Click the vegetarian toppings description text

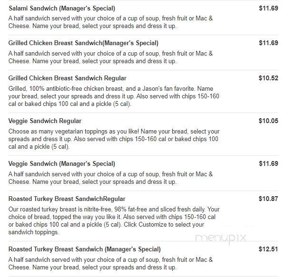(114, 139)
